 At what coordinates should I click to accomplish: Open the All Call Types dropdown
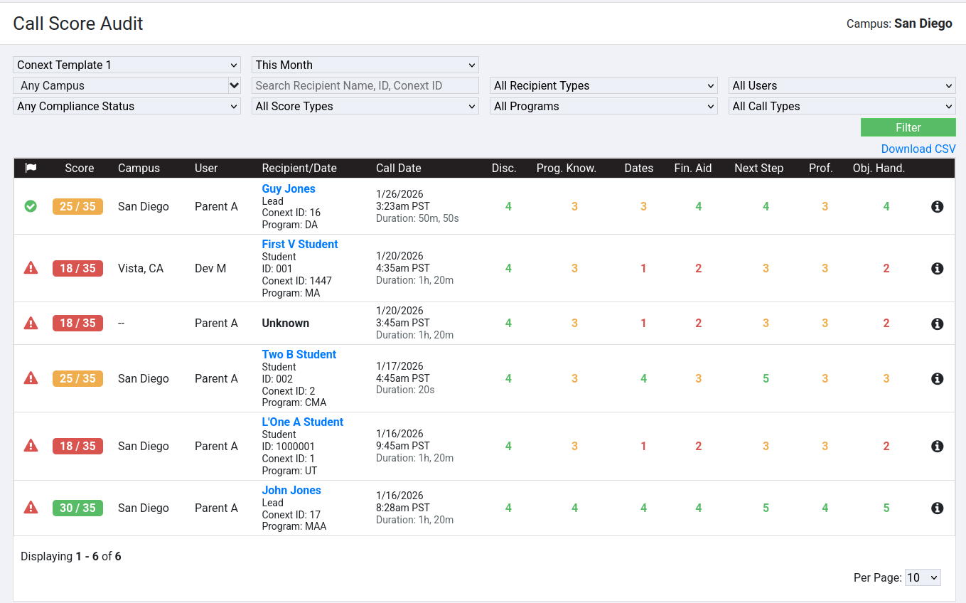(842, 106)
